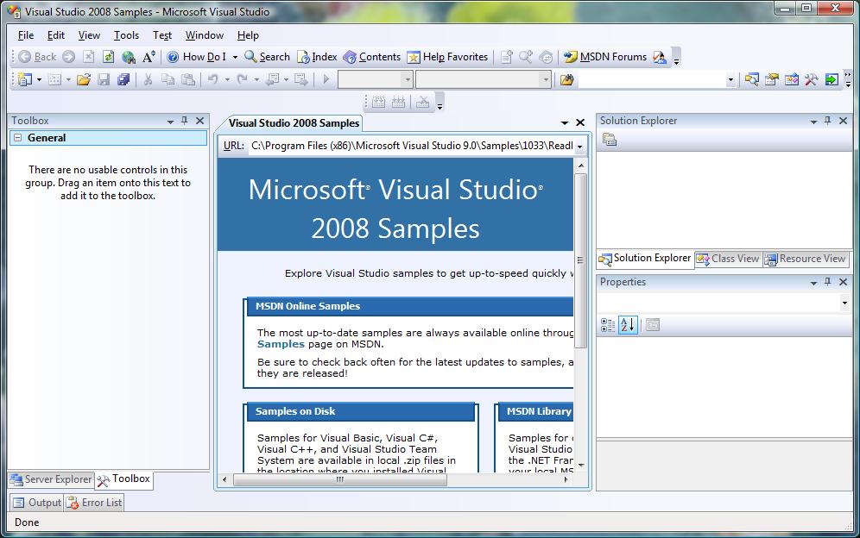Click the Copy icon
860x538 pixels.
[168, 80]
